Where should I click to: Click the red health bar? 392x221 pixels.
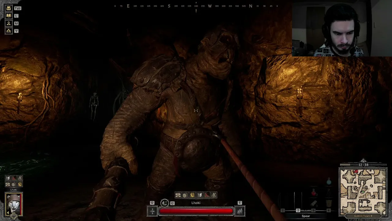click(x=196, y=211)
